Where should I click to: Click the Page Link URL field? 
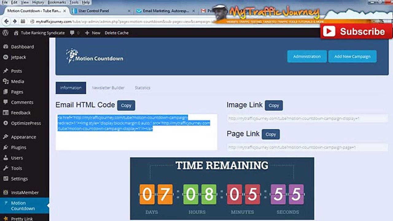tap(307, 147)
